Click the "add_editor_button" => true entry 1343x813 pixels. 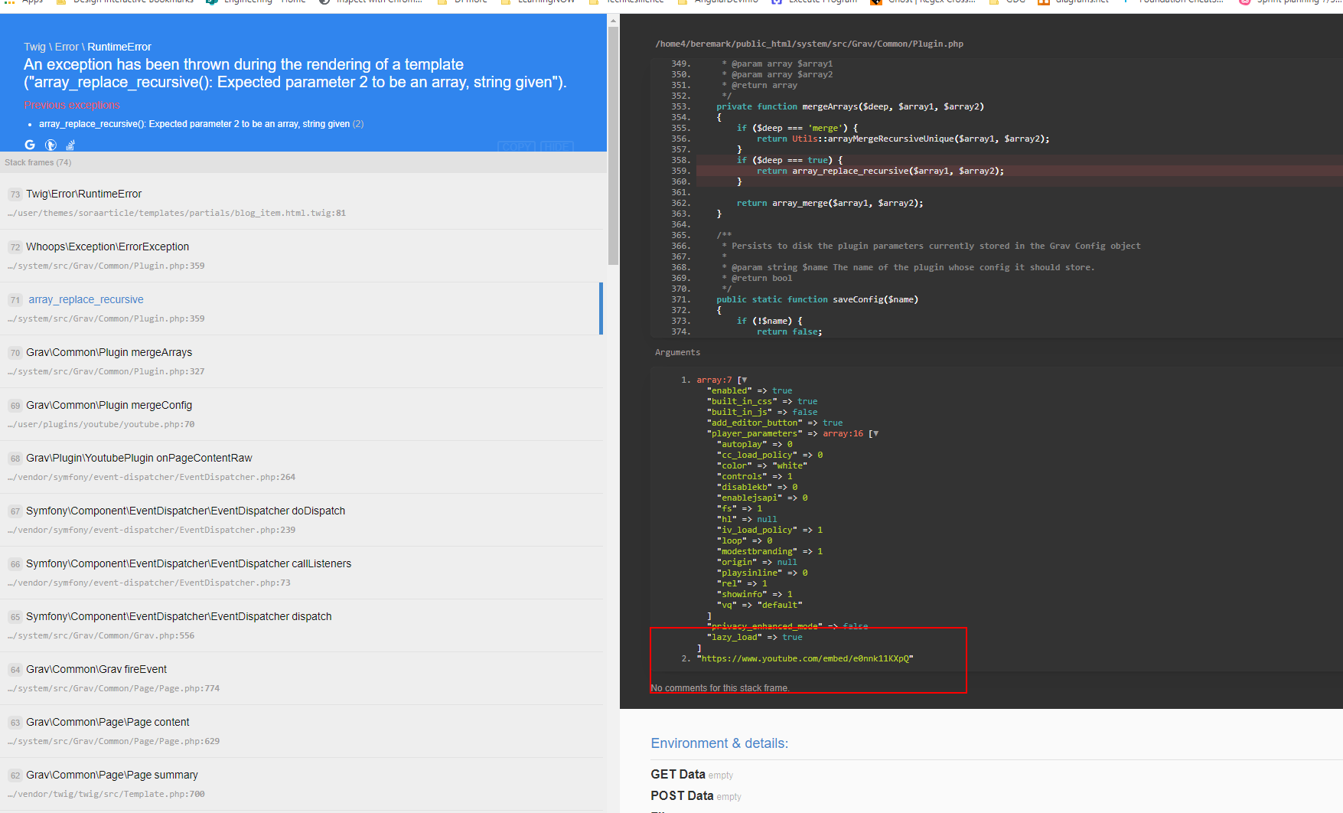pyautogui.click(x=774, y=423)
